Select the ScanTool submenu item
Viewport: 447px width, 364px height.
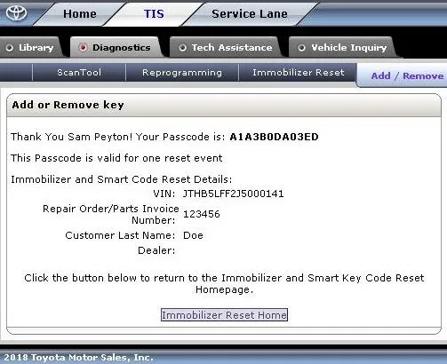point(79,73)
